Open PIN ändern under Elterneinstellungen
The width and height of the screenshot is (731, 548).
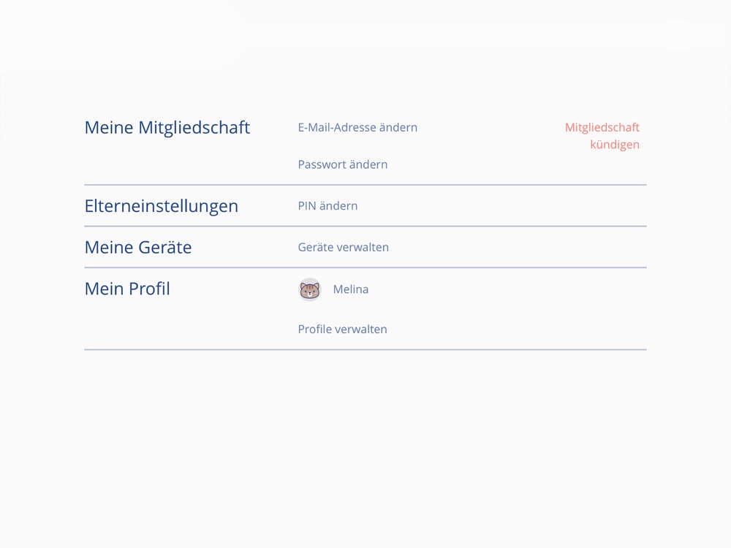click(x=327, y=206)
